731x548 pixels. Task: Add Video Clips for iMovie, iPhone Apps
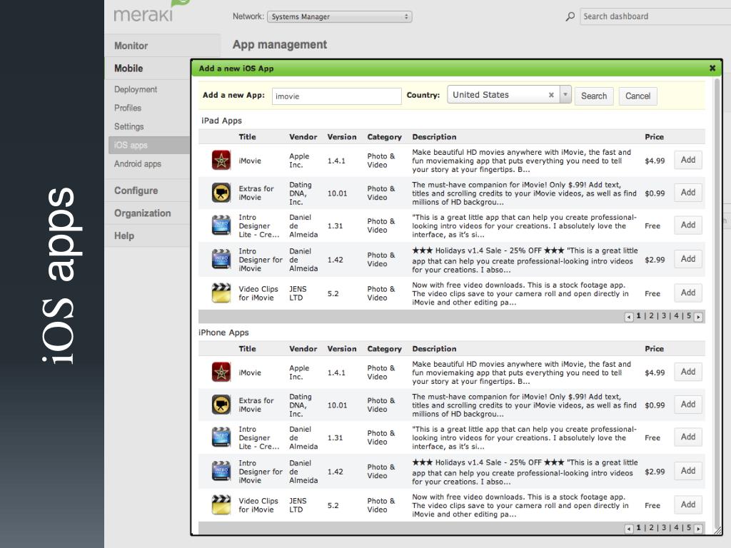[688, 504]
